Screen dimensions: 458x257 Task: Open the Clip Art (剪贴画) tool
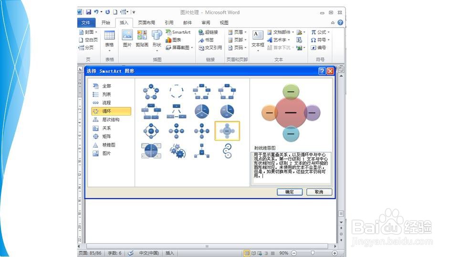(x=142, y=39)
